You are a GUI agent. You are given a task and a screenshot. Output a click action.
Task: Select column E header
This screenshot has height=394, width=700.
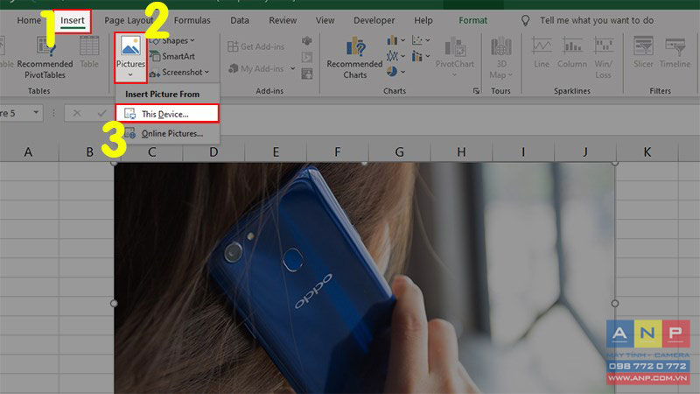(x=276, y=151)
